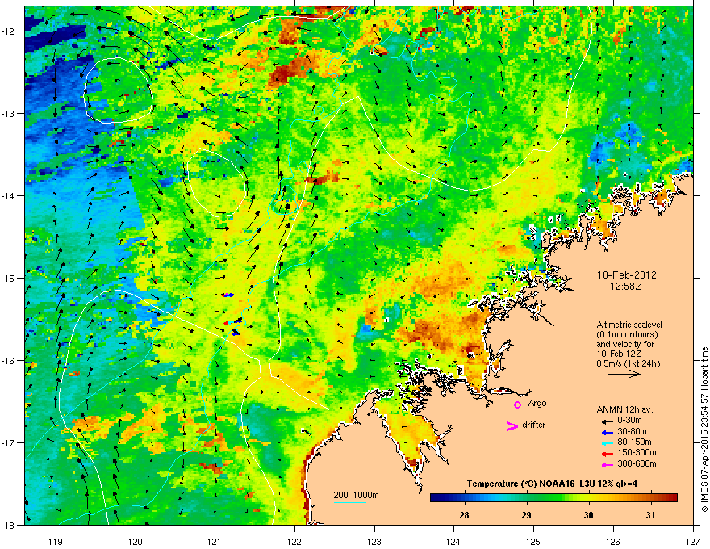The image size is (710, 549).
Task: Click the latitude label '-17'
Action: tap(8, 442)
